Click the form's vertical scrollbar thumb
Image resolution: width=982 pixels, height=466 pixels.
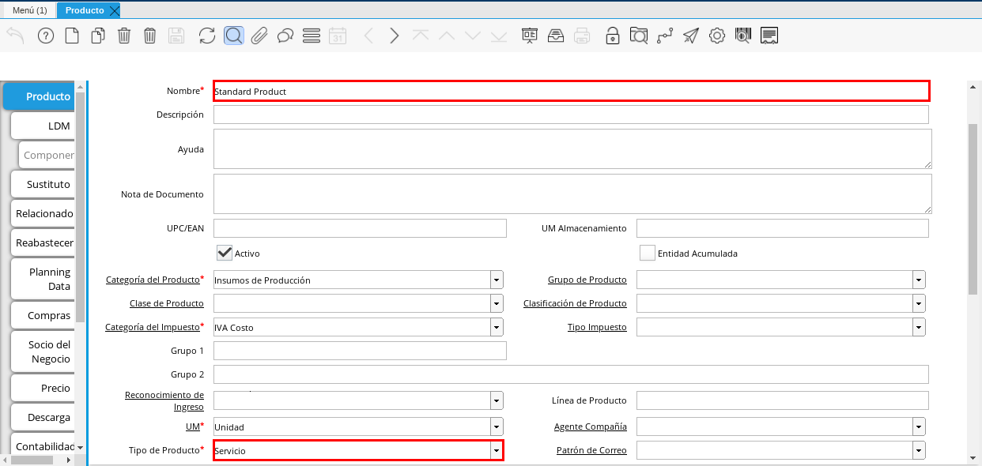click(973, 209)
